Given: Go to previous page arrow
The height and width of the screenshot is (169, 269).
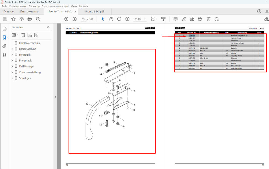Looking at the screenshot, I should 66,19.
